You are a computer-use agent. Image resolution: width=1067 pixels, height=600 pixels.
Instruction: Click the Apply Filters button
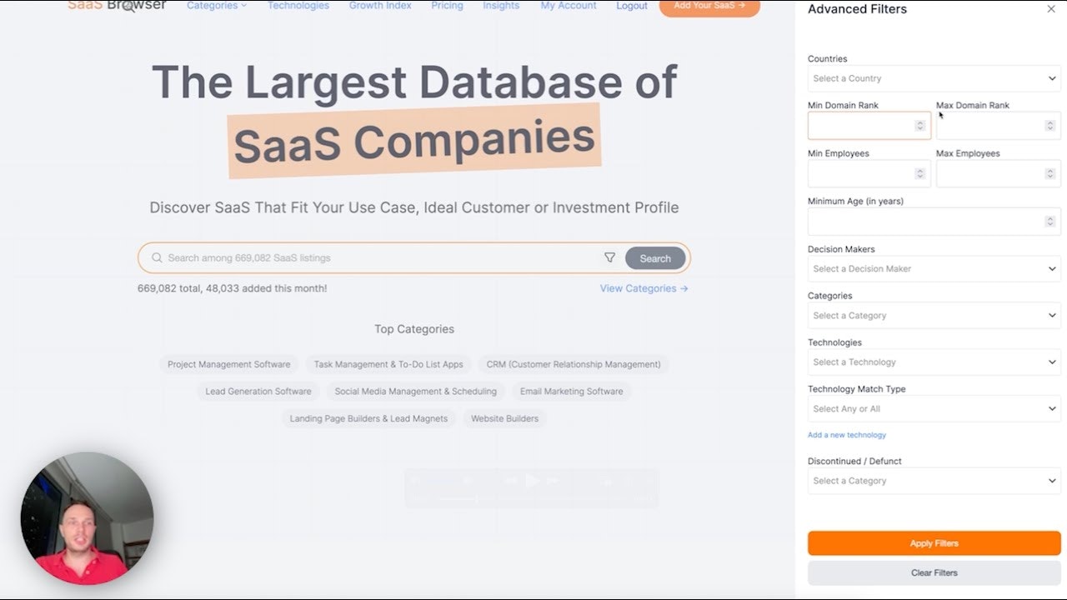point(933,542)
